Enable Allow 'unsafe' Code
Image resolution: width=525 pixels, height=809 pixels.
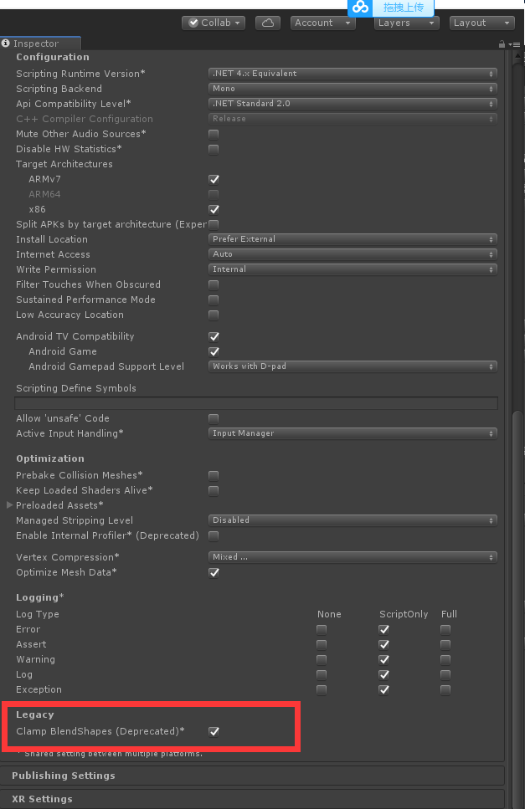214,418
